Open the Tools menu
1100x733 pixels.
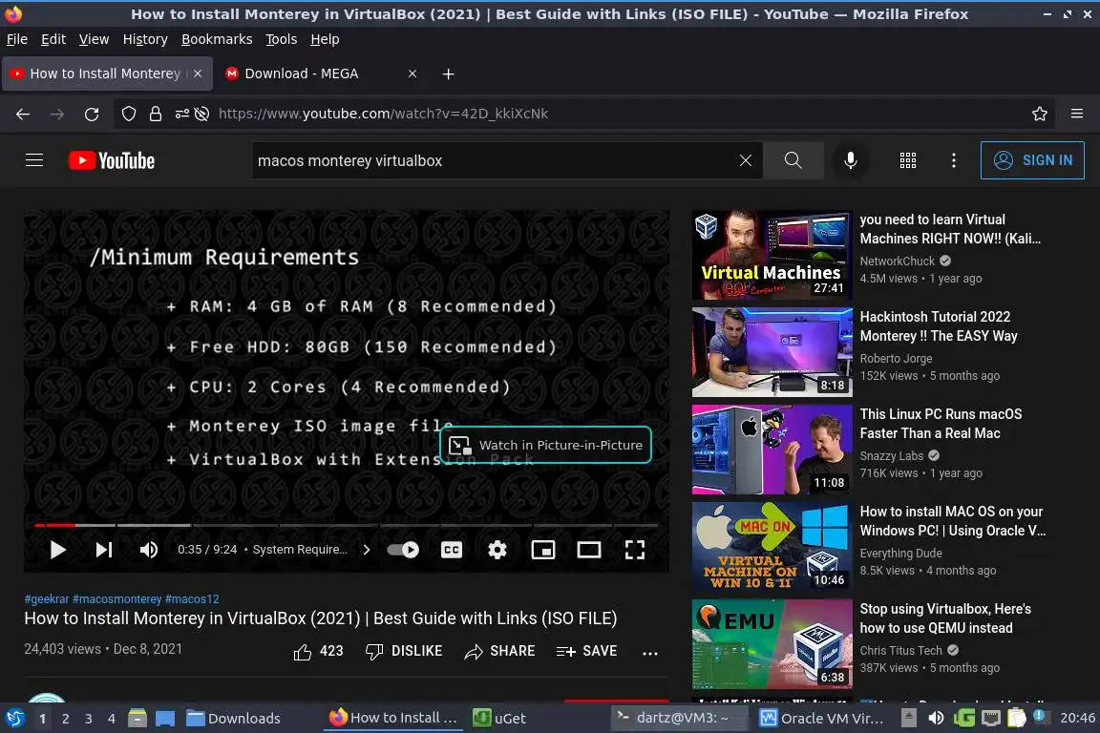pyautogui.click(x=282, y=39)
